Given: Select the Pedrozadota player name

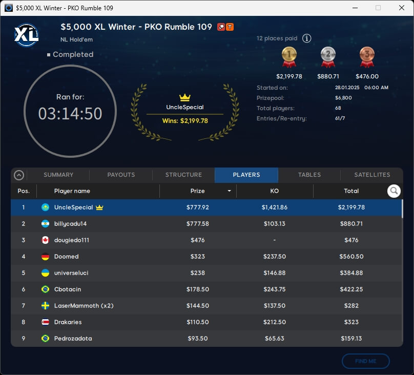Looking at the screenshot, I should click(73, 338).
